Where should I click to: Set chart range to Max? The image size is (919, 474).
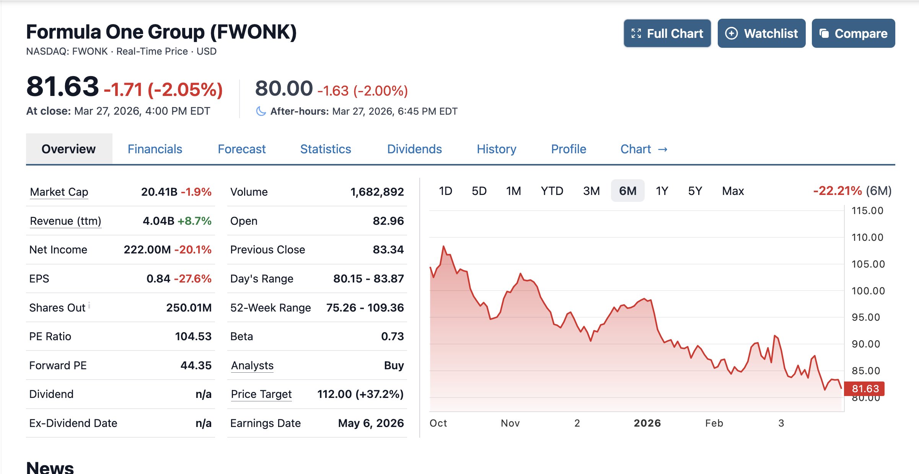click(x=733, y=191)
